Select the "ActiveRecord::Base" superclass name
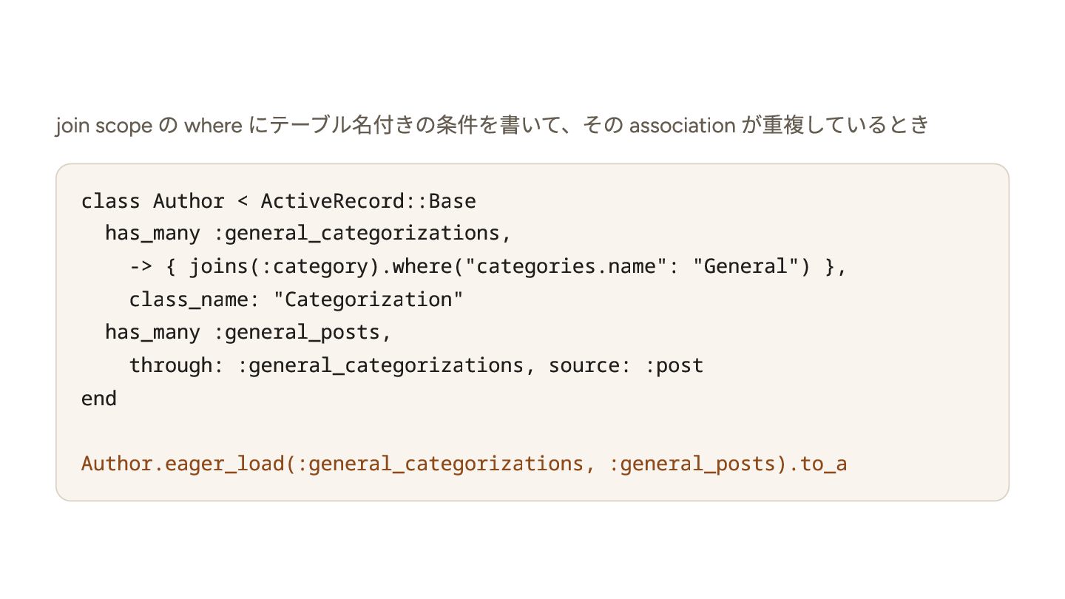 [x=368, y=201]
